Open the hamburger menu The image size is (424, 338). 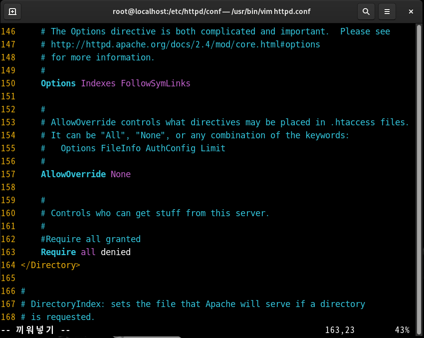387,11
